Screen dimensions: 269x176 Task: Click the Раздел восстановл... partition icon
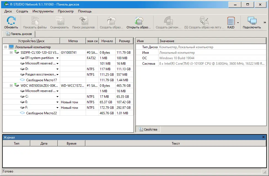[22, 74]
